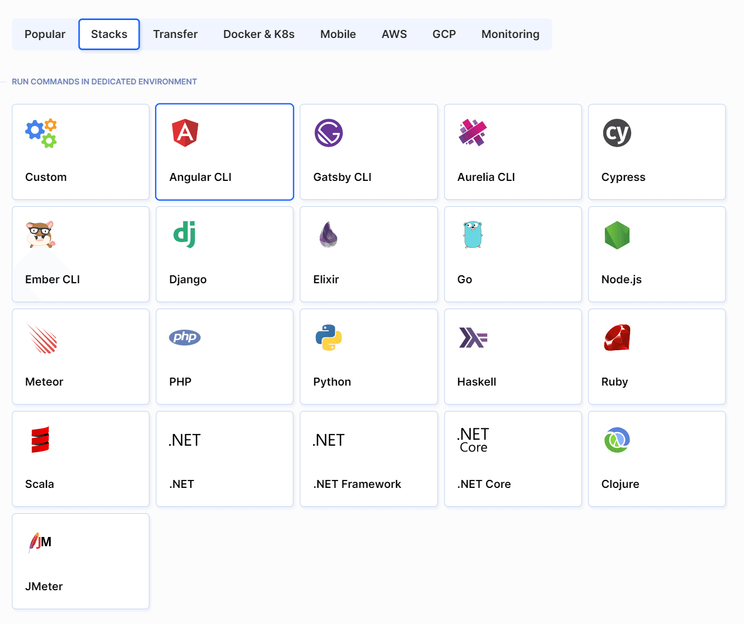This screenshot has height=624, width=744.
Task: Choose the JMeter action card
Action: pos(81,561)
